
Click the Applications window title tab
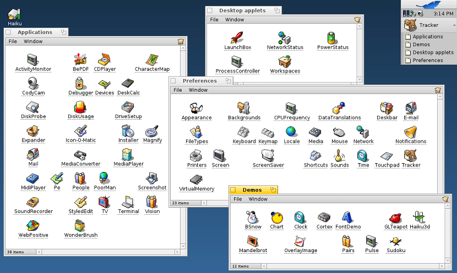(x=35, y=32)
